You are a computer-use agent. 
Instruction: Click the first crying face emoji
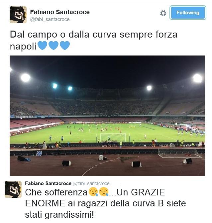click(93, 192)
